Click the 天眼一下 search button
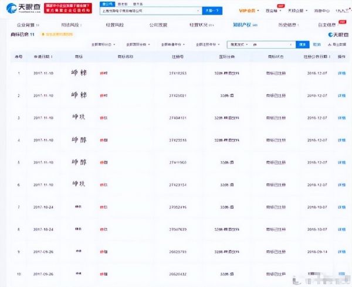 coord(212,11)
